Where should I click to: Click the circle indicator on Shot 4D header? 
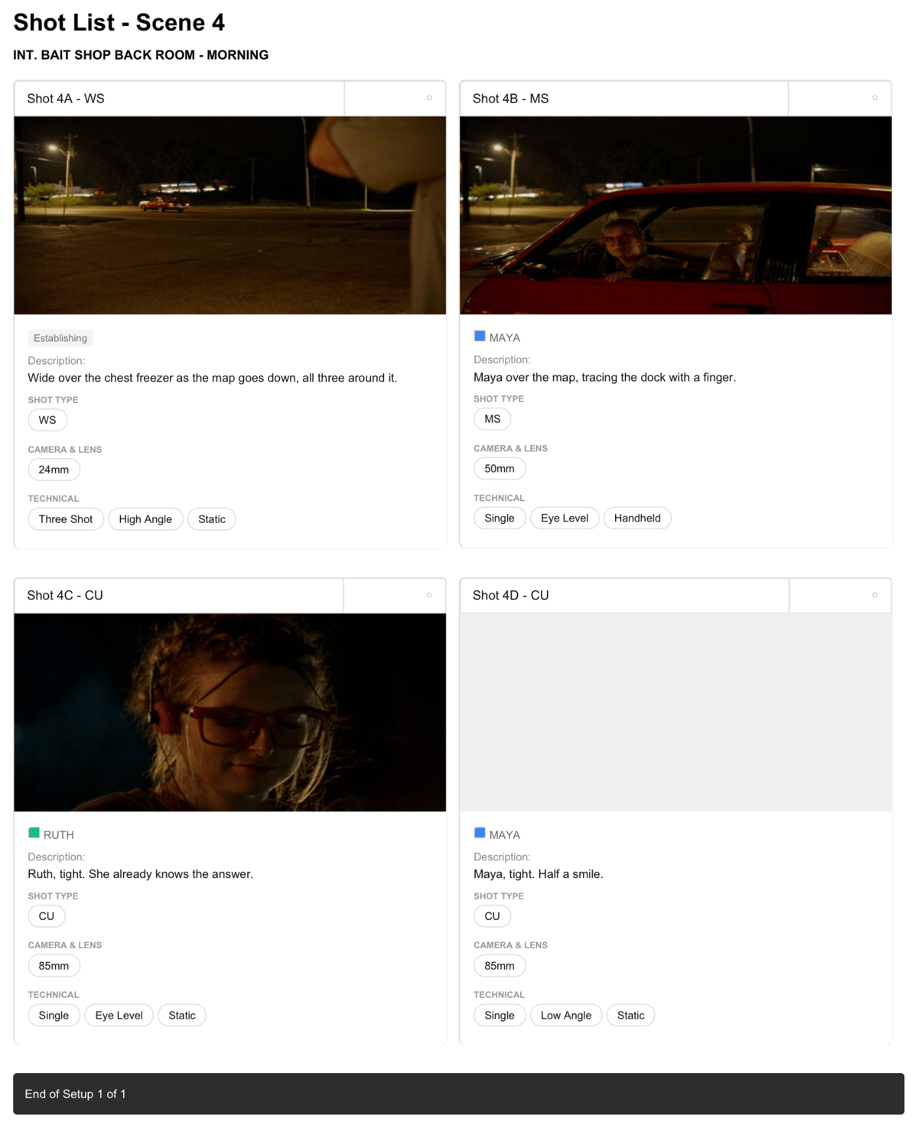(875, 595)
